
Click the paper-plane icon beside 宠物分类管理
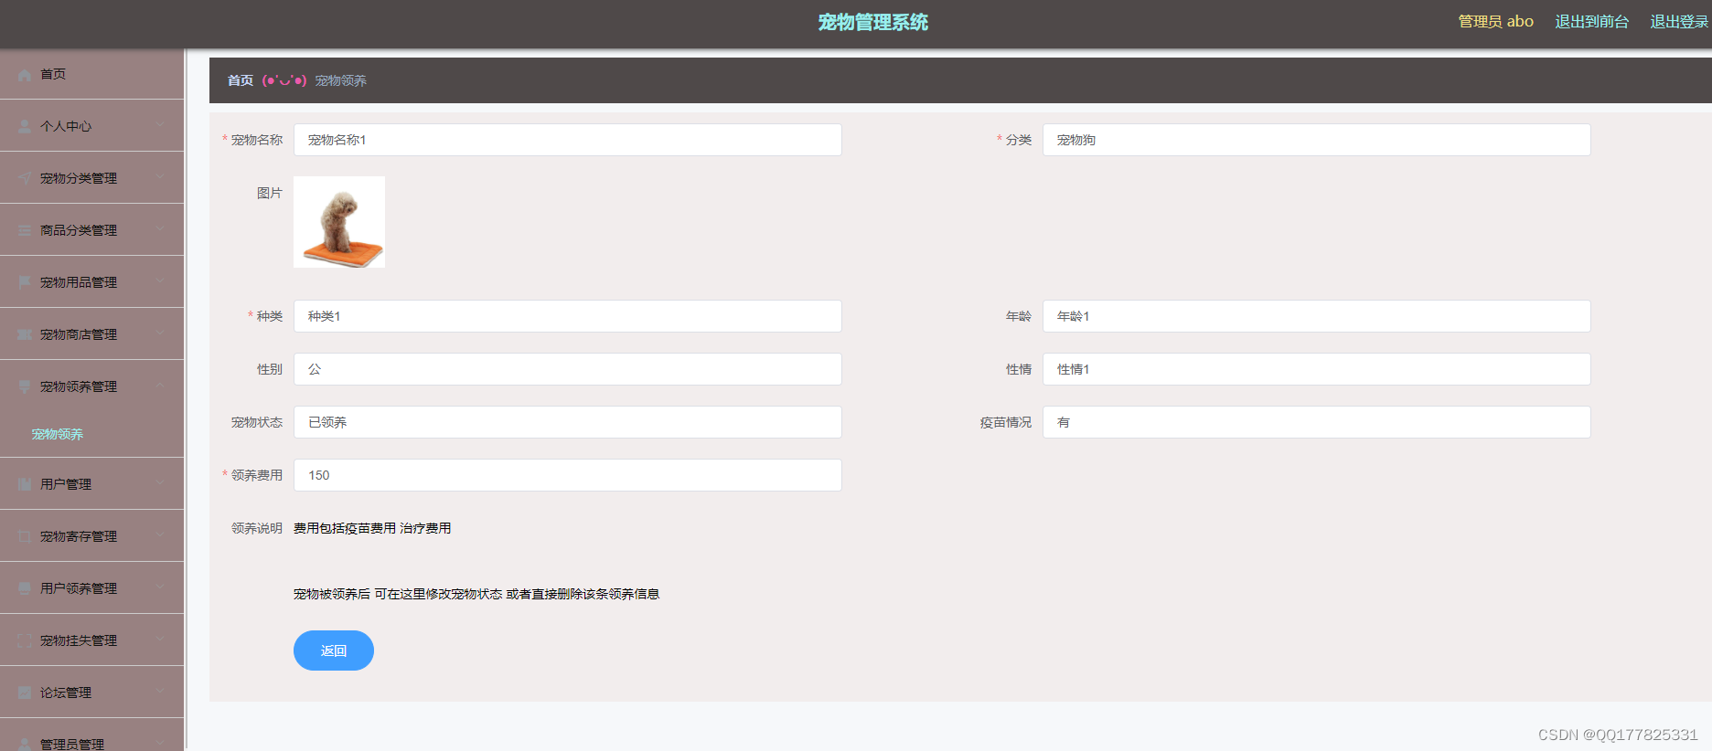[25, 179]
